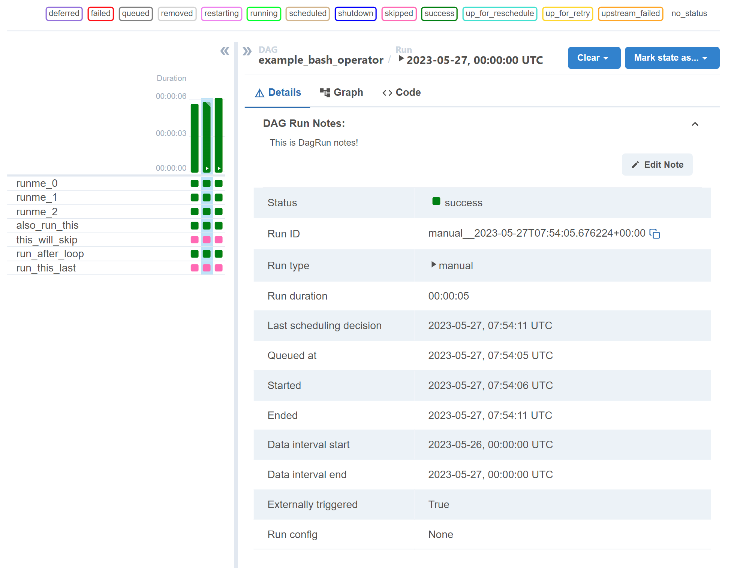The height and width of the screenshot is (568, 731).
Task: Click the Graph tab icon
Action: click(325, 92)
